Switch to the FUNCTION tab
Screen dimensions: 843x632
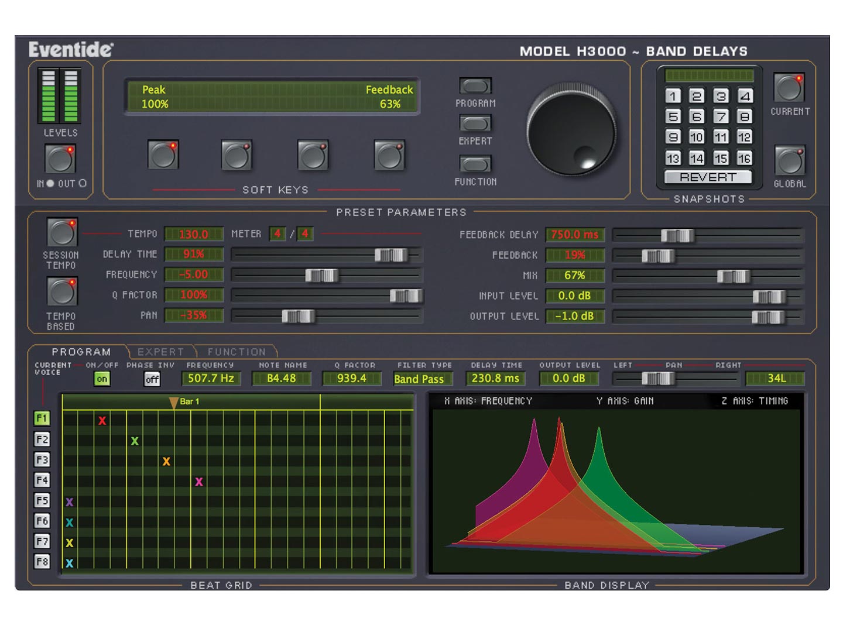click(x=237, y=352)
